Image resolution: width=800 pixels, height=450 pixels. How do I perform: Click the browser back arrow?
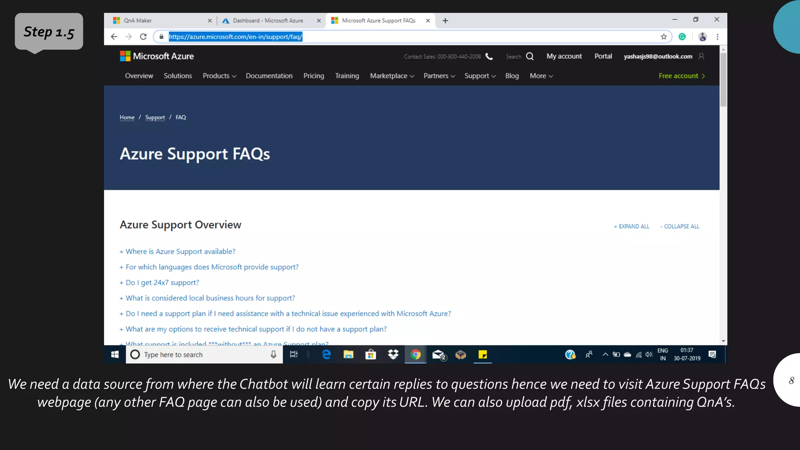tap(114, 37)
